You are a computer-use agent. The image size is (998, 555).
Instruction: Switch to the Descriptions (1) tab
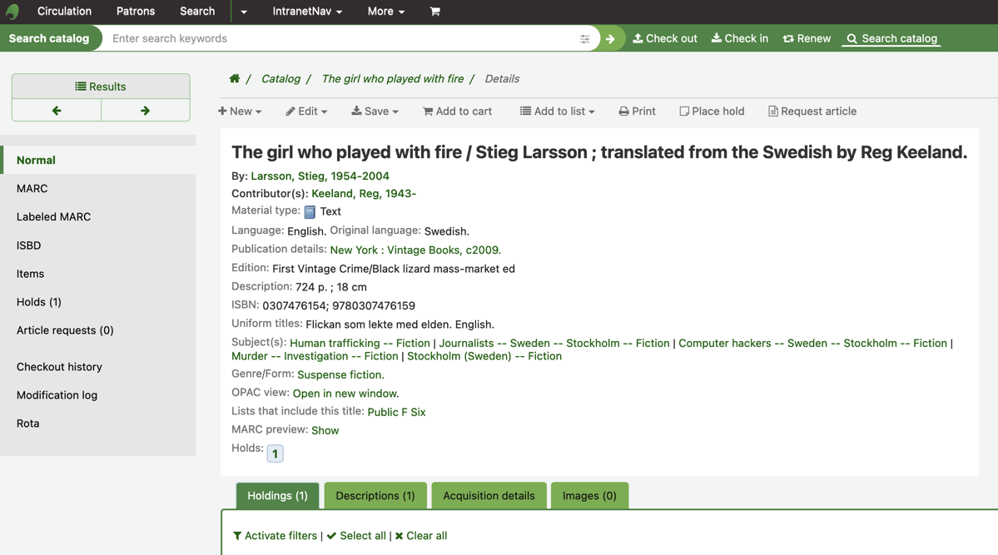click(375, 496)
